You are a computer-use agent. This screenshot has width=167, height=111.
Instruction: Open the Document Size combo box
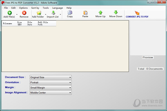coord(51,77)
